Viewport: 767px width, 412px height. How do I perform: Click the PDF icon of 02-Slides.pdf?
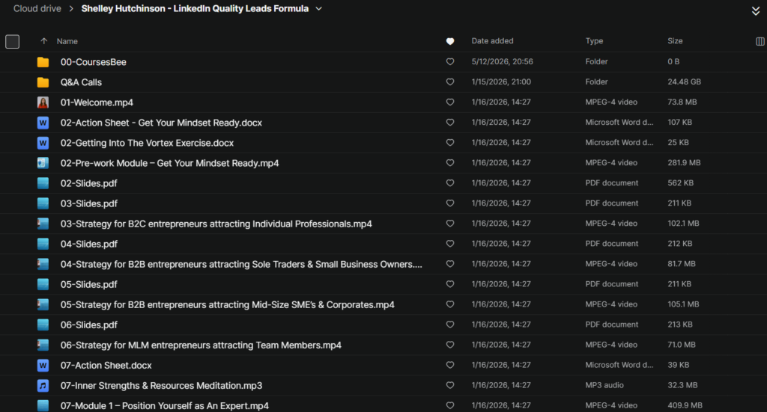tap(43, 183)
